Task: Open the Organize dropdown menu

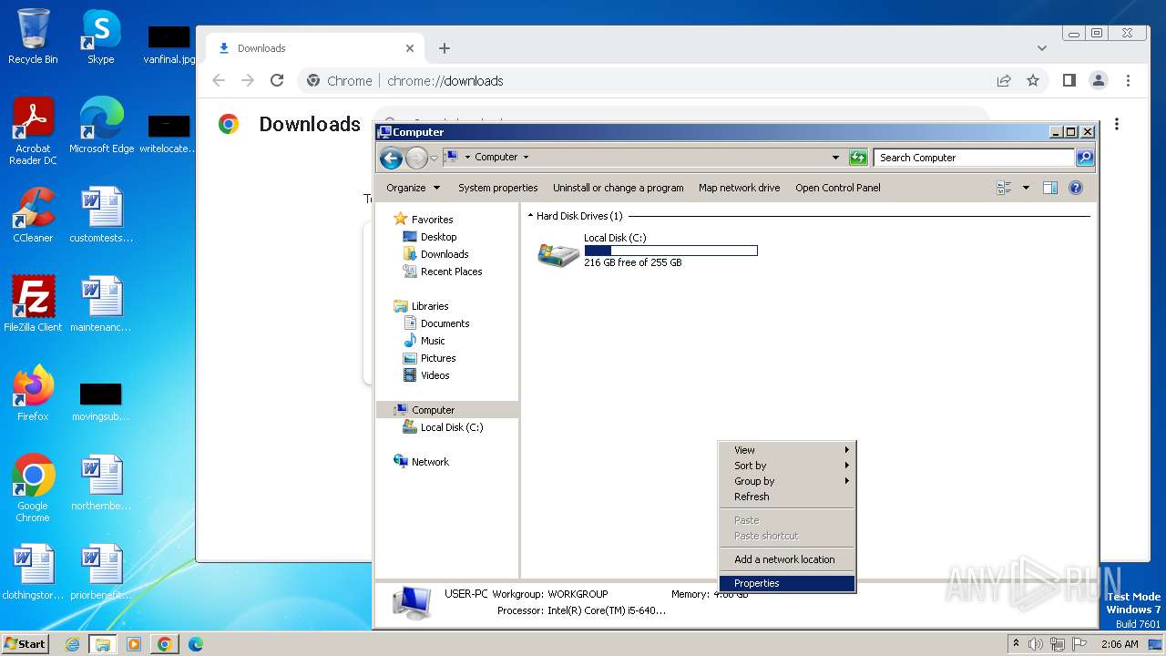Action: [413, 188]
